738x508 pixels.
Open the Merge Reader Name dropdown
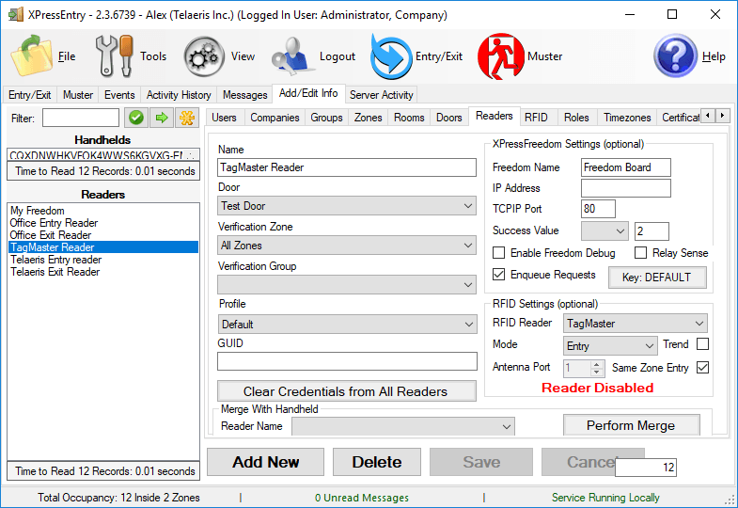coord(403,426)
